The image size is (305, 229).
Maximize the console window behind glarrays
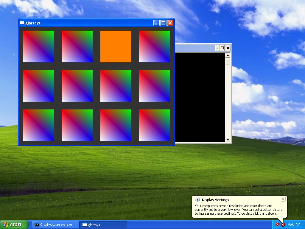click(x=222, y=48)
